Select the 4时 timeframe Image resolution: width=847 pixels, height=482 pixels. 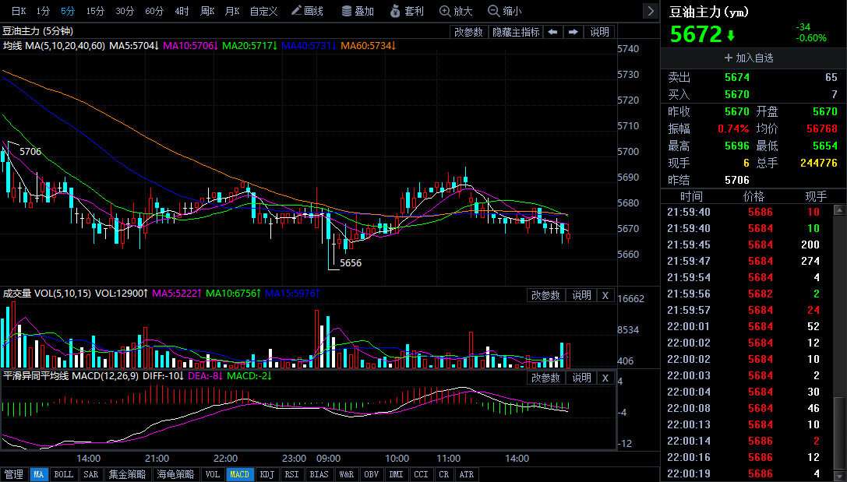pyautogui.click(x=182, y=11)
